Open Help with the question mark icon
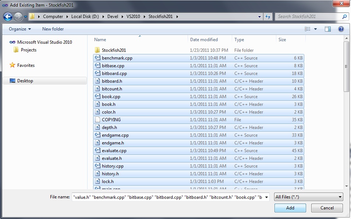 (341, 29)
